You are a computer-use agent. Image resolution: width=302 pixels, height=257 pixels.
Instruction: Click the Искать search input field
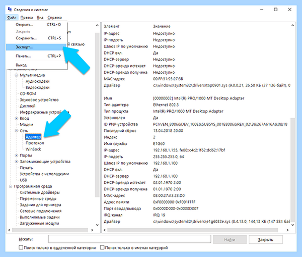(130, 239)
